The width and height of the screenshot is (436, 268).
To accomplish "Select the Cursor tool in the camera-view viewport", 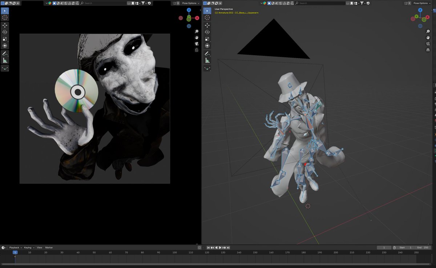I will tap(5, 17).
